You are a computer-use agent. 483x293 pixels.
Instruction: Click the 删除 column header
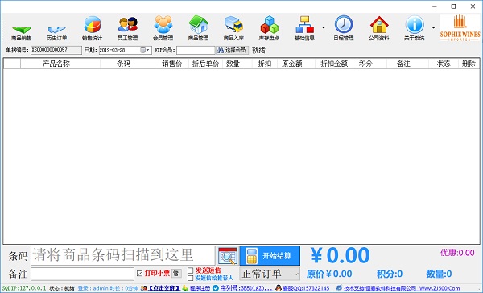469,64
